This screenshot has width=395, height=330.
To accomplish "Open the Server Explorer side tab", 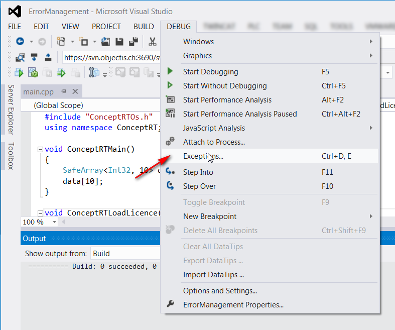I will [x=11, y=109].
